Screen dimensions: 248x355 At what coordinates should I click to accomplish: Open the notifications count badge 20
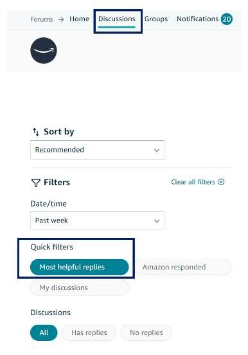tap(227, 19)
